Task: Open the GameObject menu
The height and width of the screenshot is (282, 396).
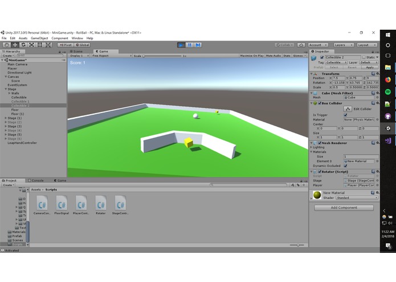Action: [x=39, y=38]
